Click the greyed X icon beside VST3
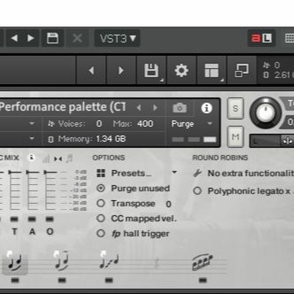Viewport: 294px width, 294px height. point(78,38)
